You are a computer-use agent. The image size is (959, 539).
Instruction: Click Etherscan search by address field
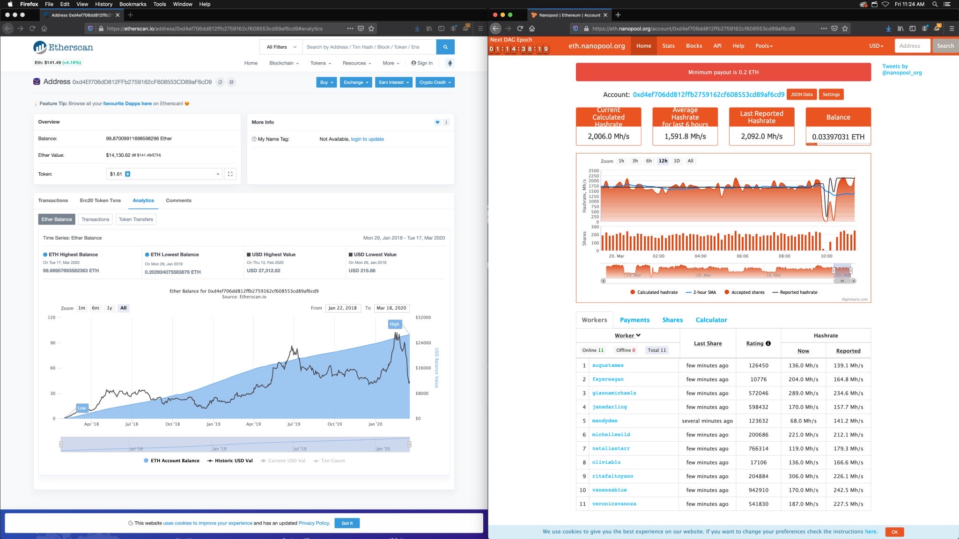point(369,47)
